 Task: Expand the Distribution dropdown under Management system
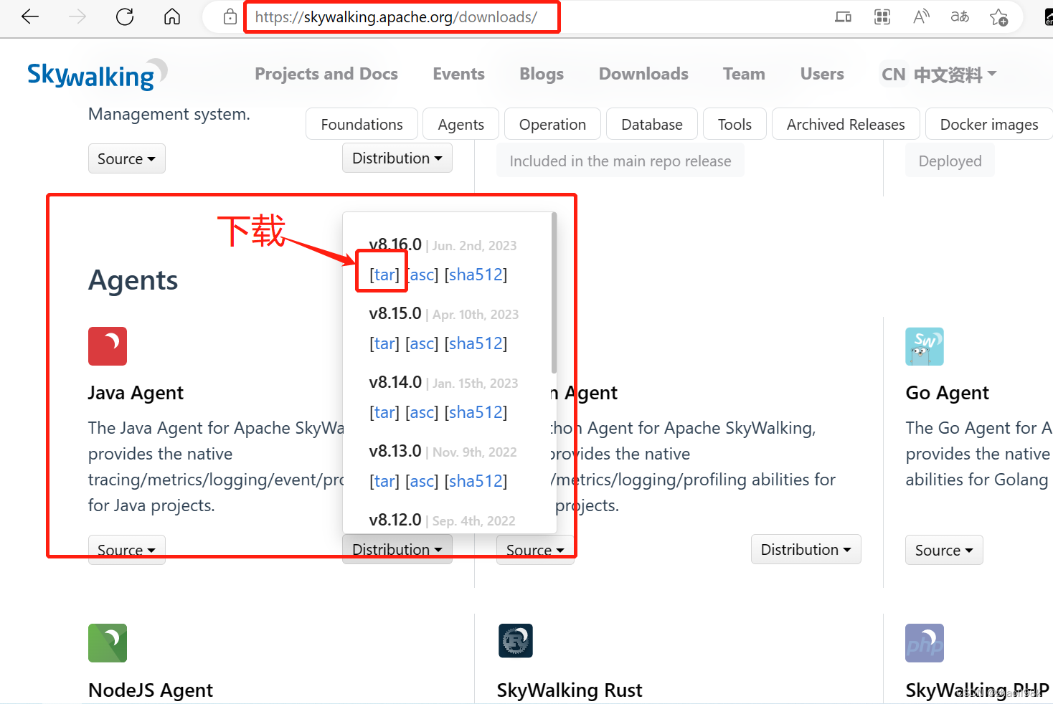(397, 158)
